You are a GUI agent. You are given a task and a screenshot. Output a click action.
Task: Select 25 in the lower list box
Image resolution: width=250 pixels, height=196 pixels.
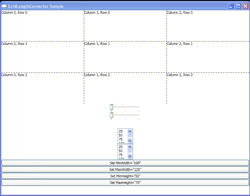[121, 147]
